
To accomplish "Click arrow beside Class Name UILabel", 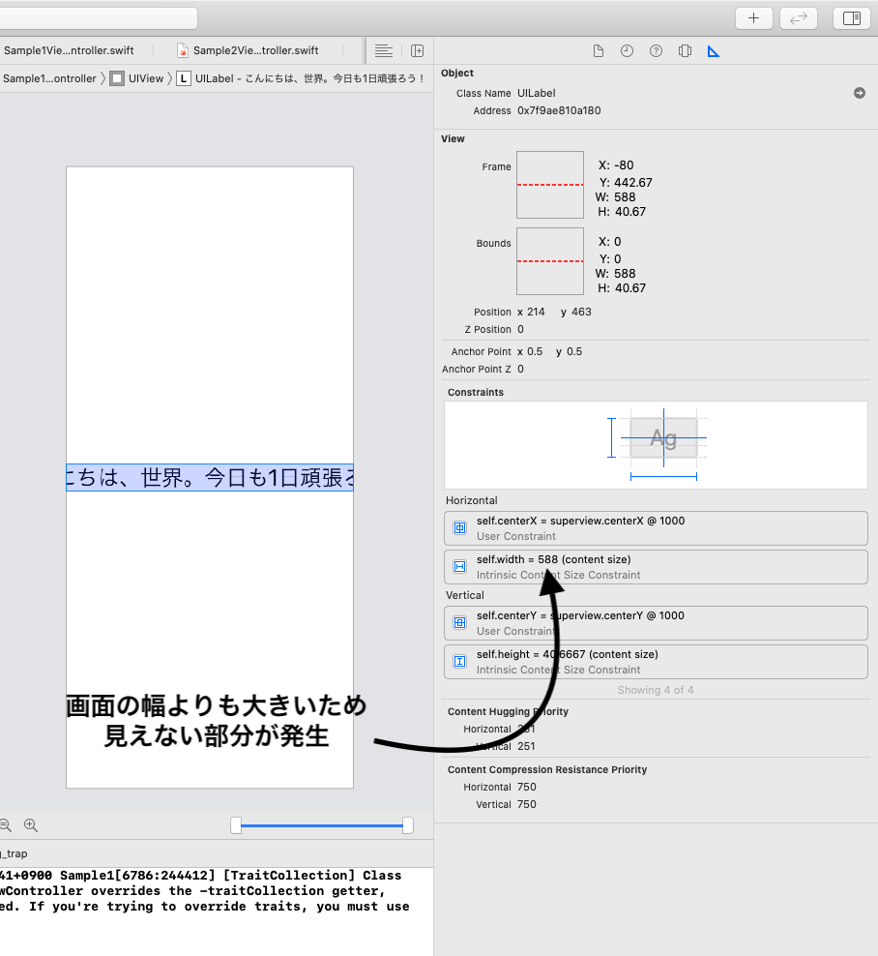I will tap(859, 93).
